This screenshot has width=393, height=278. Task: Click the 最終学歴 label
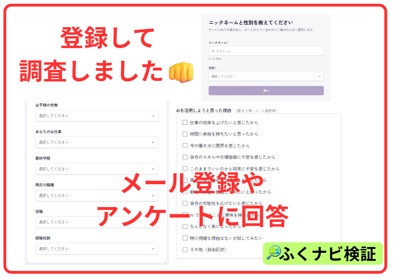43,159
